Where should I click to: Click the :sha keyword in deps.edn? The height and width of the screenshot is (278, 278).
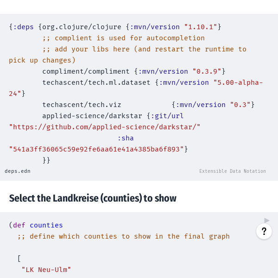pyautogui.click(x=126, y=138)
